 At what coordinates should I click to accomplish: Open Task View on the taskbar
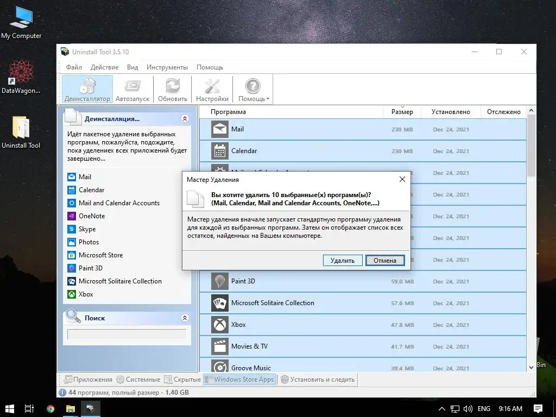[29, 408]
